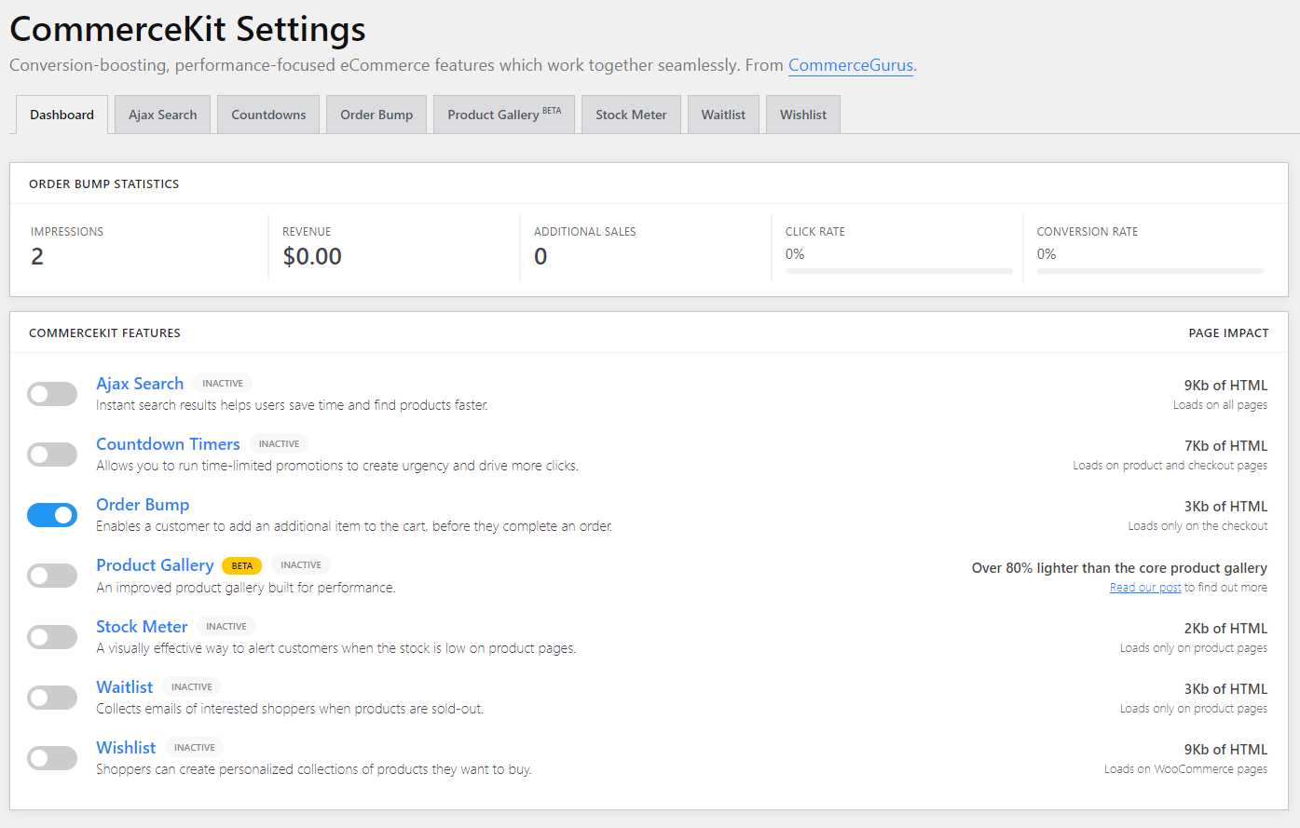The width and height of the screenshot is (1300, 828).
Task: Click the INACTIVE badge beside Waitlist
Action: tap(192, 686)
